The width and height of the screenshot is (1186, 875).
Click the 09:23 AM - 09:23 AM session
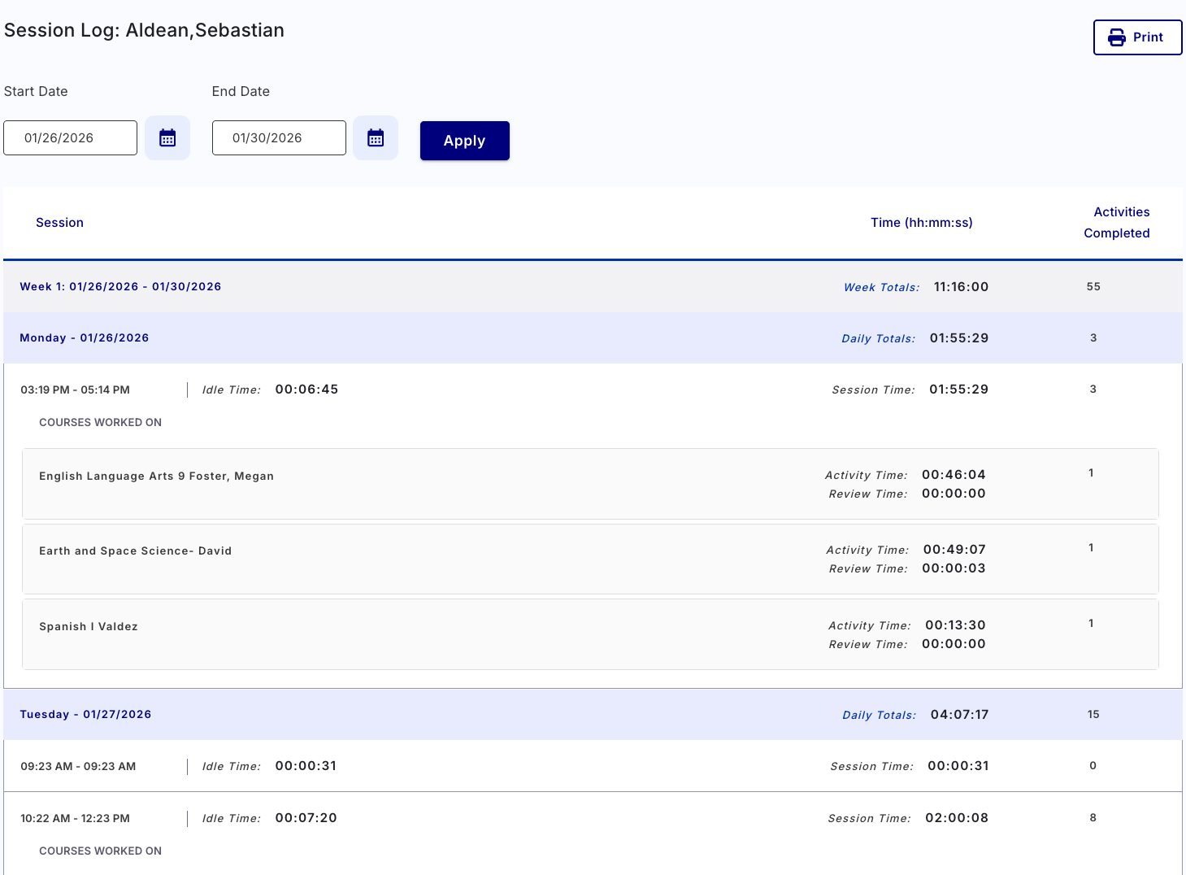78,767
